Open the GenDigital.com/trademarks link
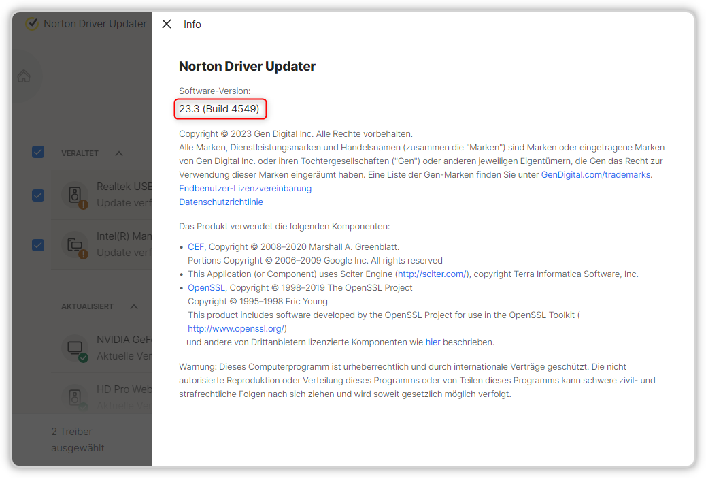Image resolution: width=706 pixels, height=478 pixels. tap(596, 174)
